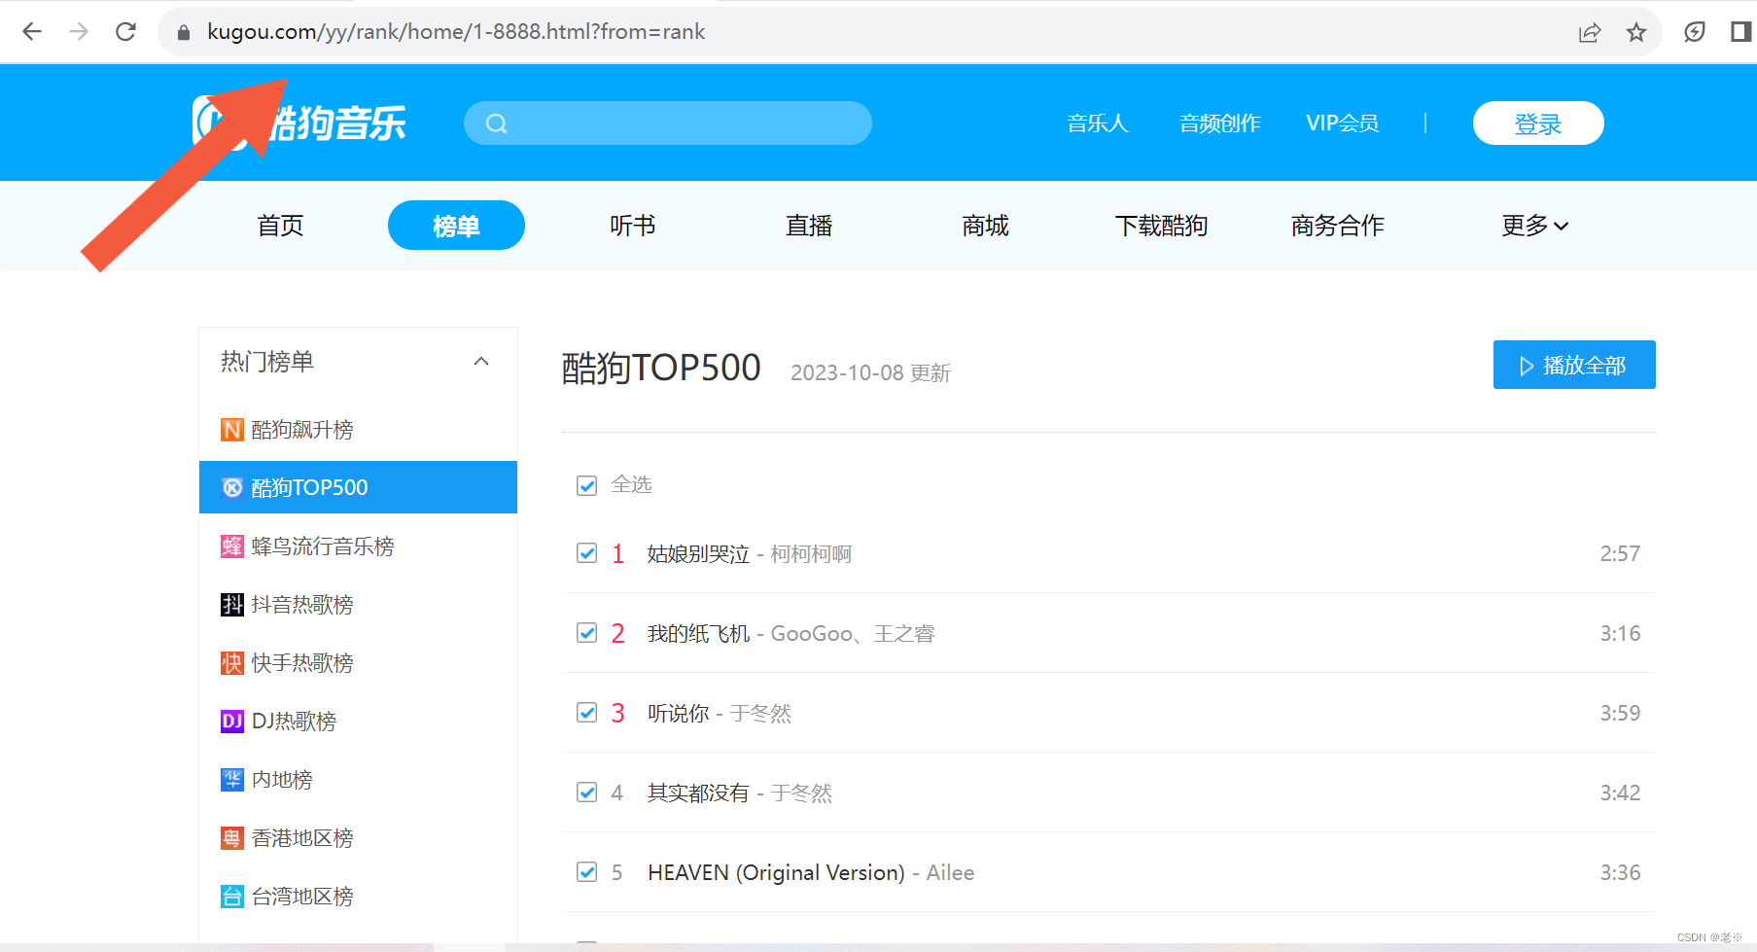
Task: Open the 商城 tab
Action: (985, 226)
